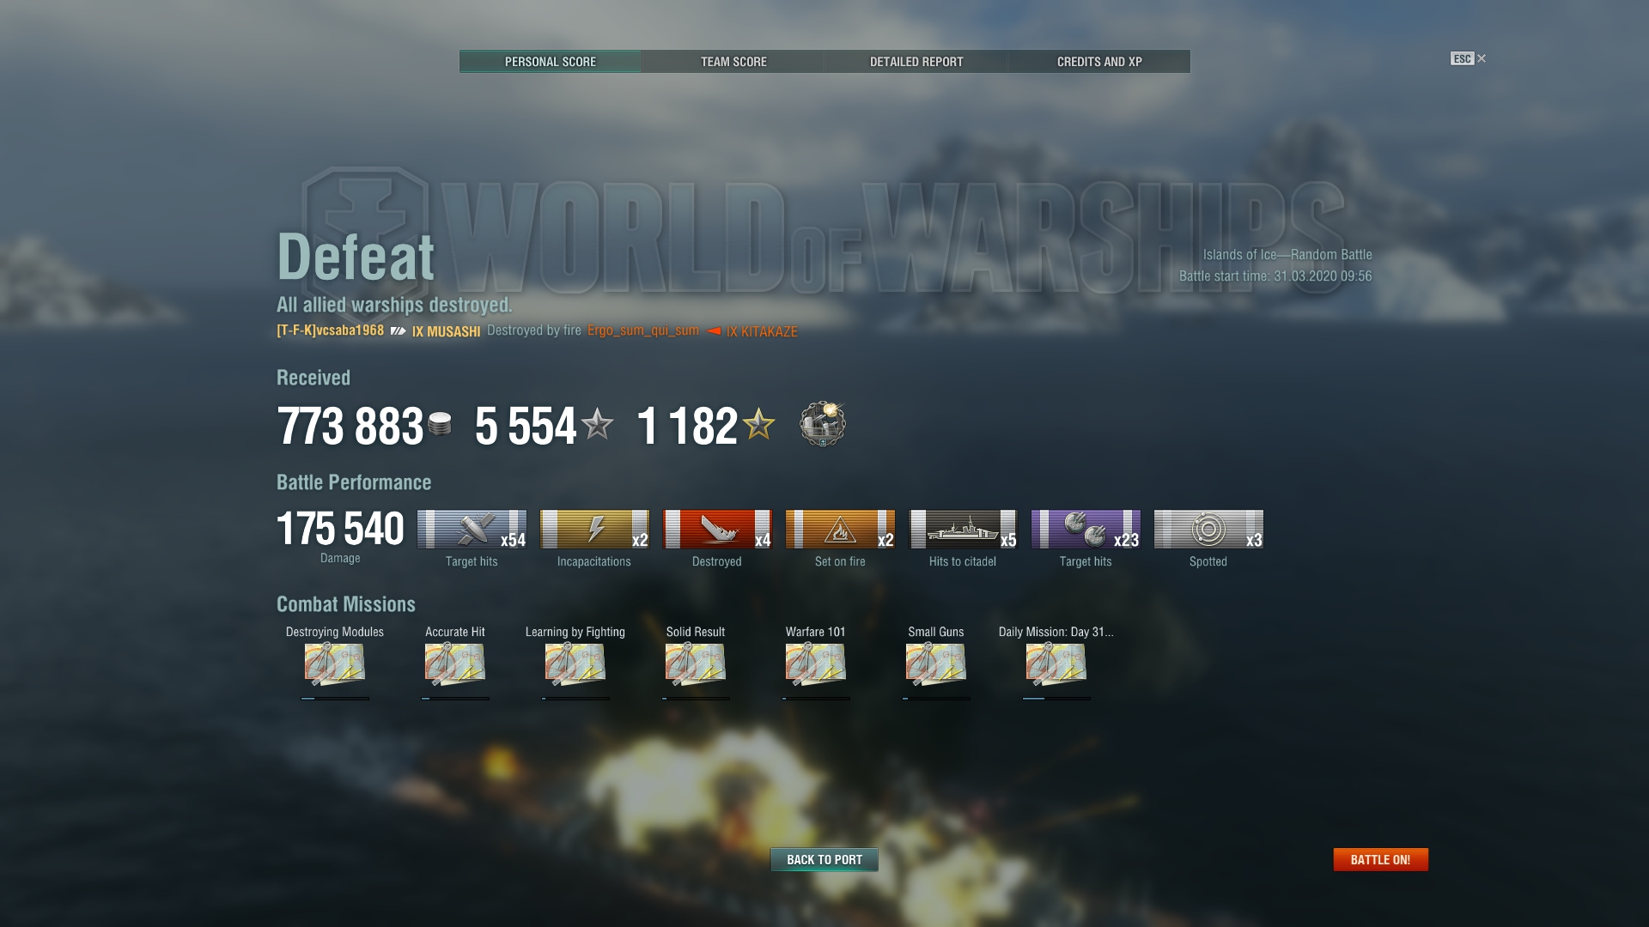The width and height of the screenshot is (1649, 927).
Task: Open the Small Guns combat mission
Action: 936,664
